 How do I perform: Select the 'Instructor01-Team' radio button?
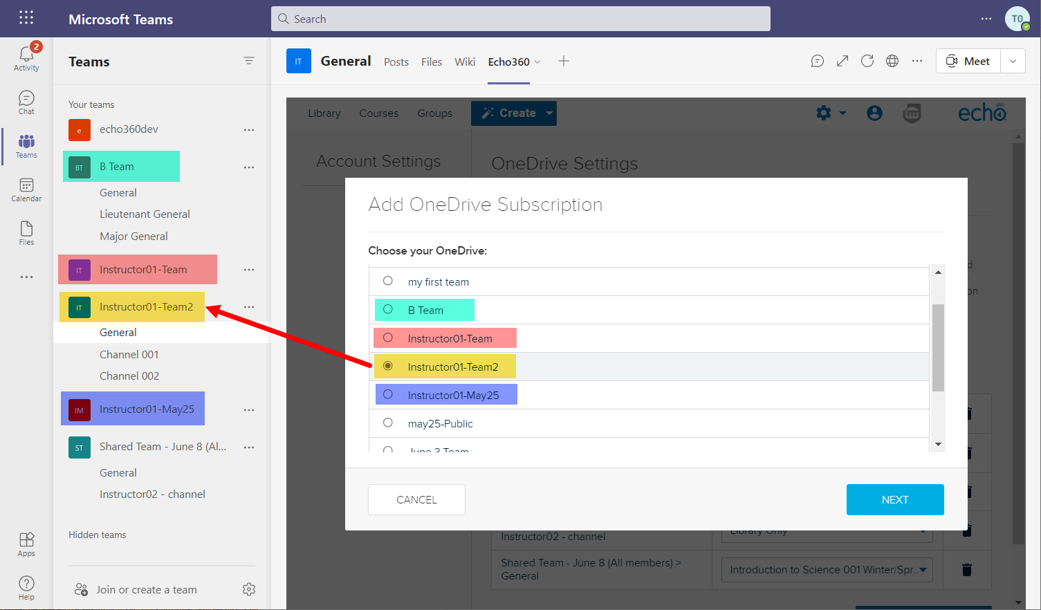(x=388, y=338)
